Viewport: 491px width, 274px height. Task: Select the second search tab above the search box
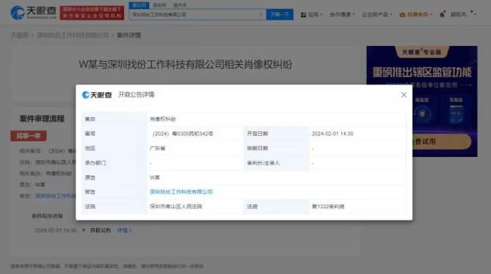tap(159, 5)
